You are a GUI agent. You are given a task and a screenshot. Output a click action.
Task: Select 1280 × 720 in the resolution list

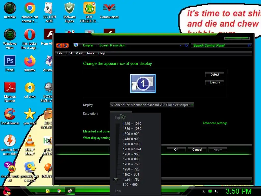coord(131,169)
